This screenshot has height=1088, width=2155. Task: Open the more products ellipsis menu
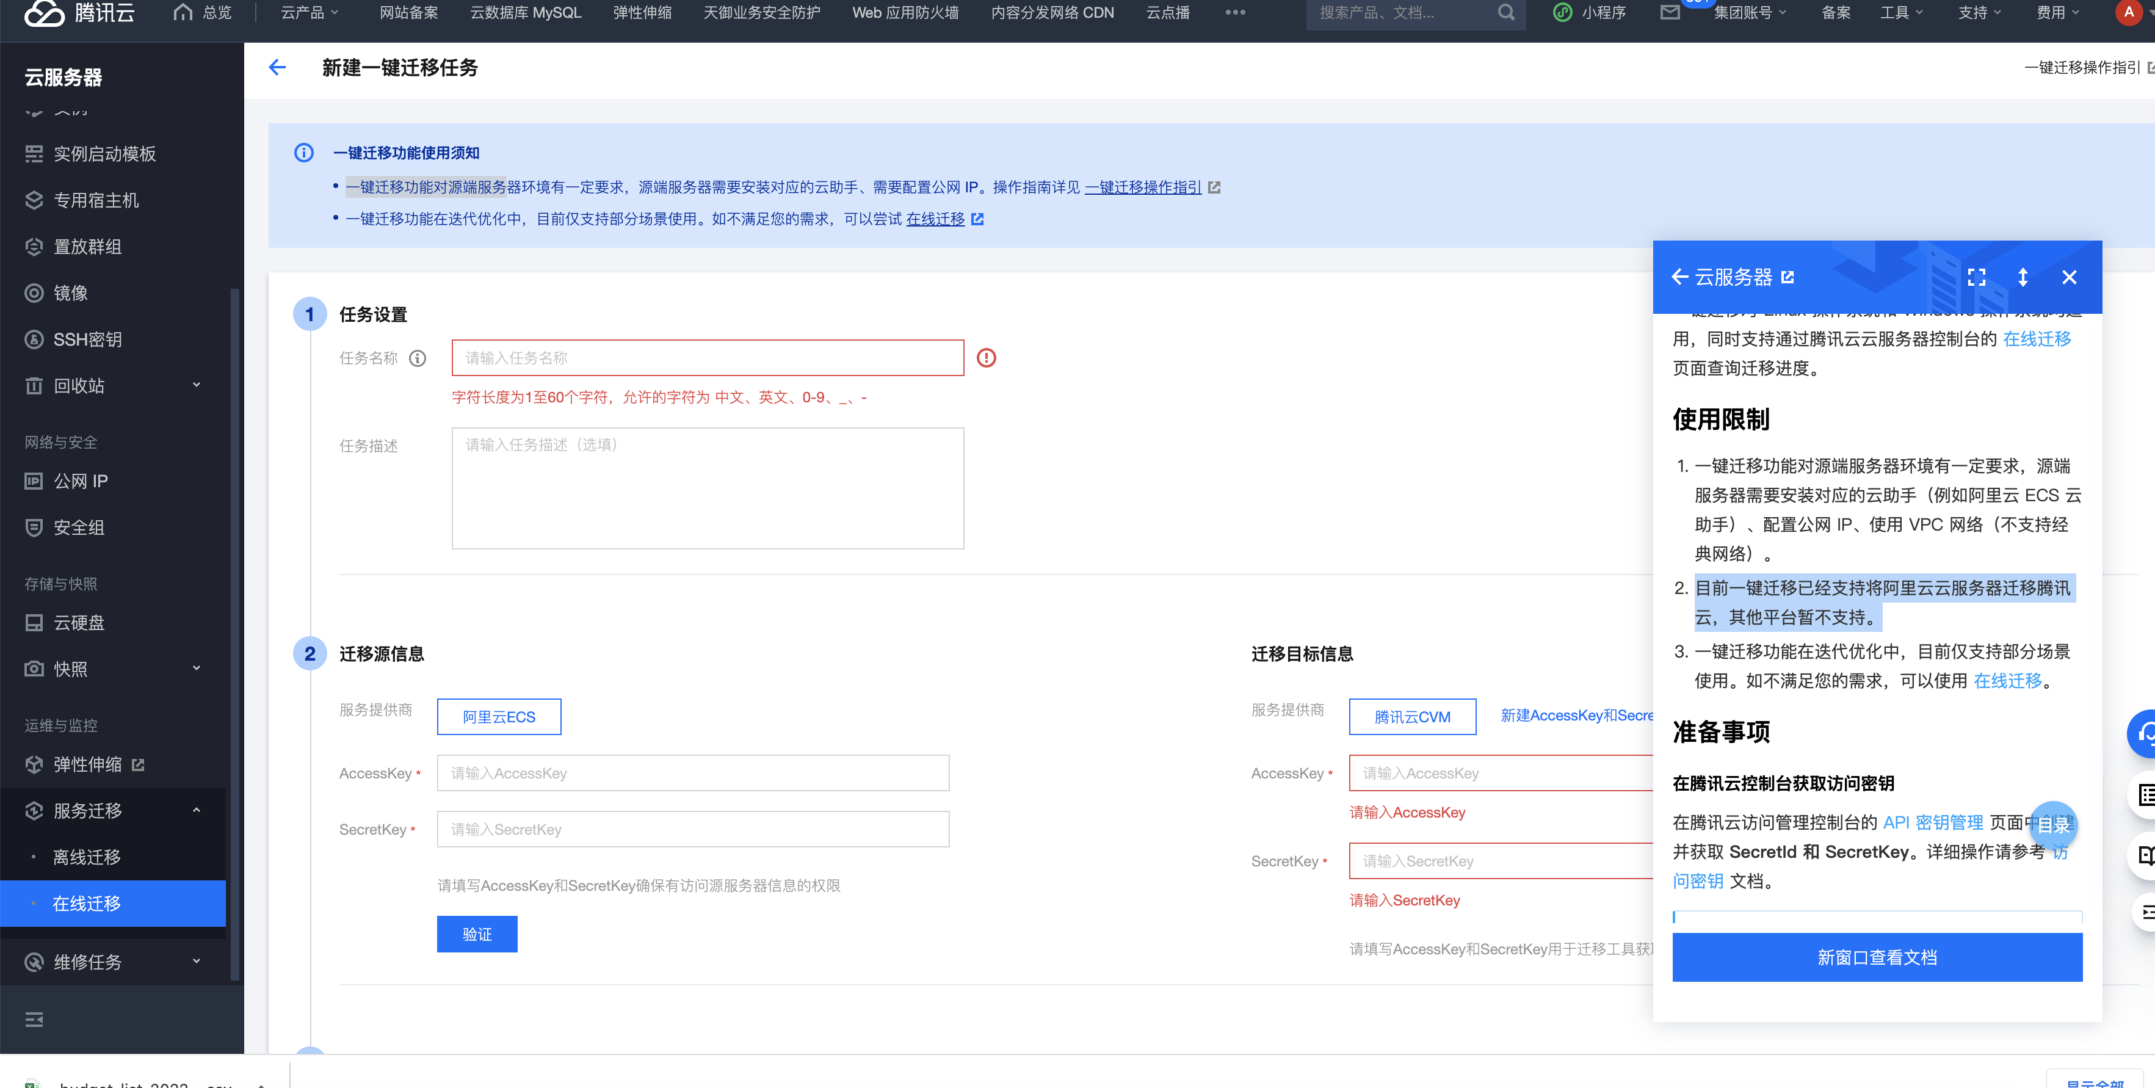tap(1235, 13)
